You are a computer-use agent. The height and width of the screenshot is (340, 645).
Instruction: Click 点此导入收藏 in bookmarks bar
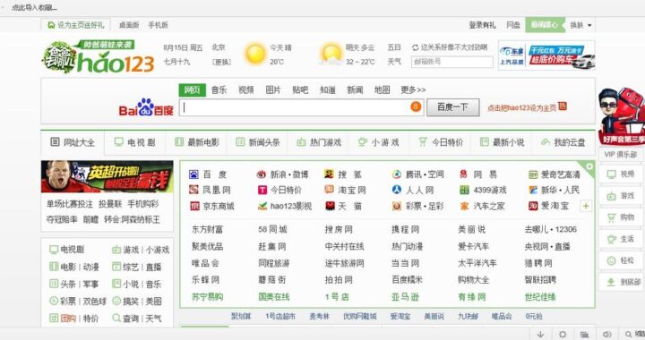click(x=35, y=7)
